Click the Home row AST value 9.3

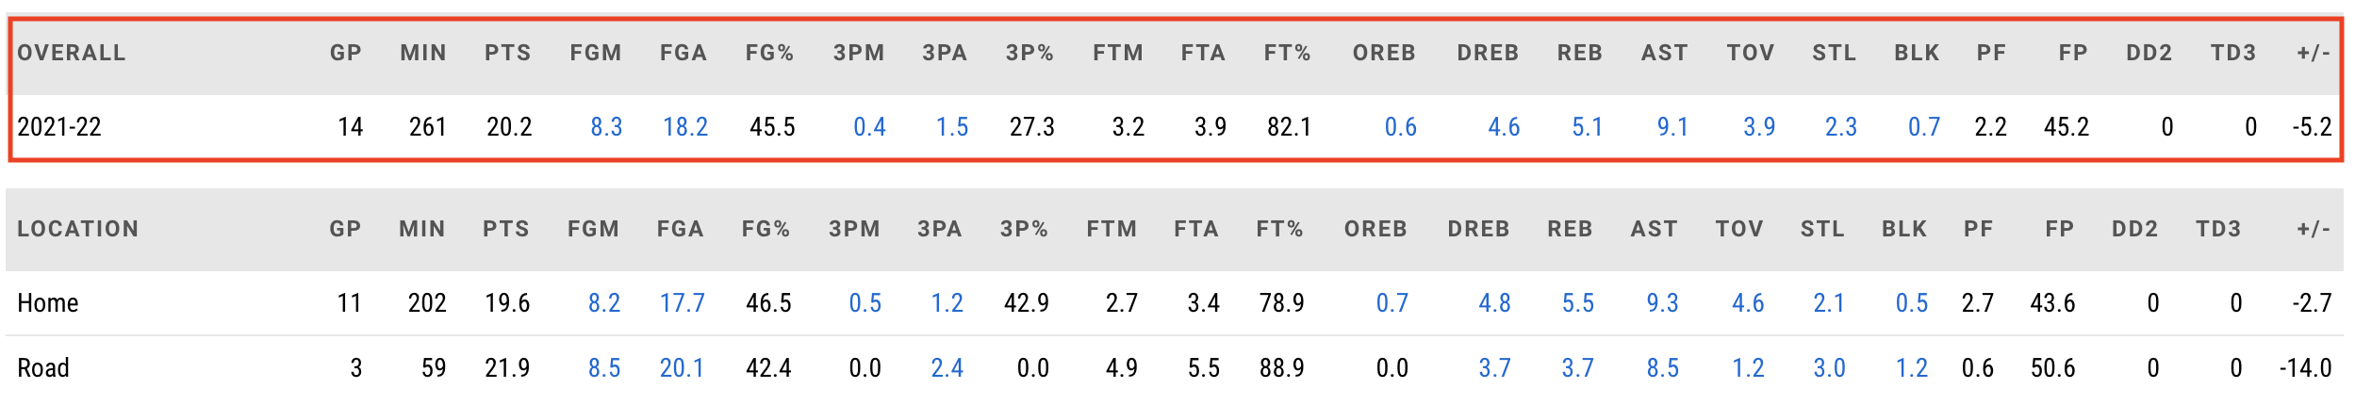click(x=1662, y=303)
